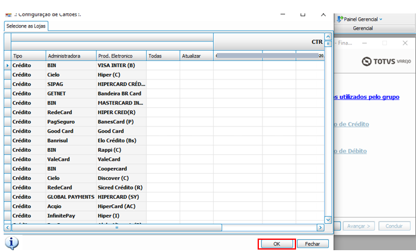Image resolution: width=416 pixels, height=252 pixels.
Task: Select the Sicred Crédito (R) cell
Action: [x=121, y=187]
